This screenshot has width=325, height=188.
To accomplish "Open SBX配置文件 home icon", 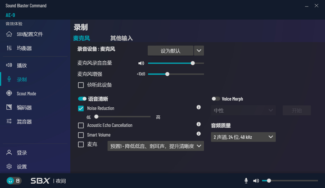I will coord(9,34).
